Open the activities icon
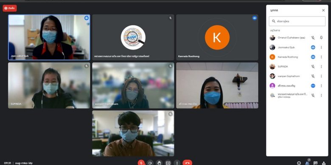This screenshot has width=331, height=165. point(324,163)
